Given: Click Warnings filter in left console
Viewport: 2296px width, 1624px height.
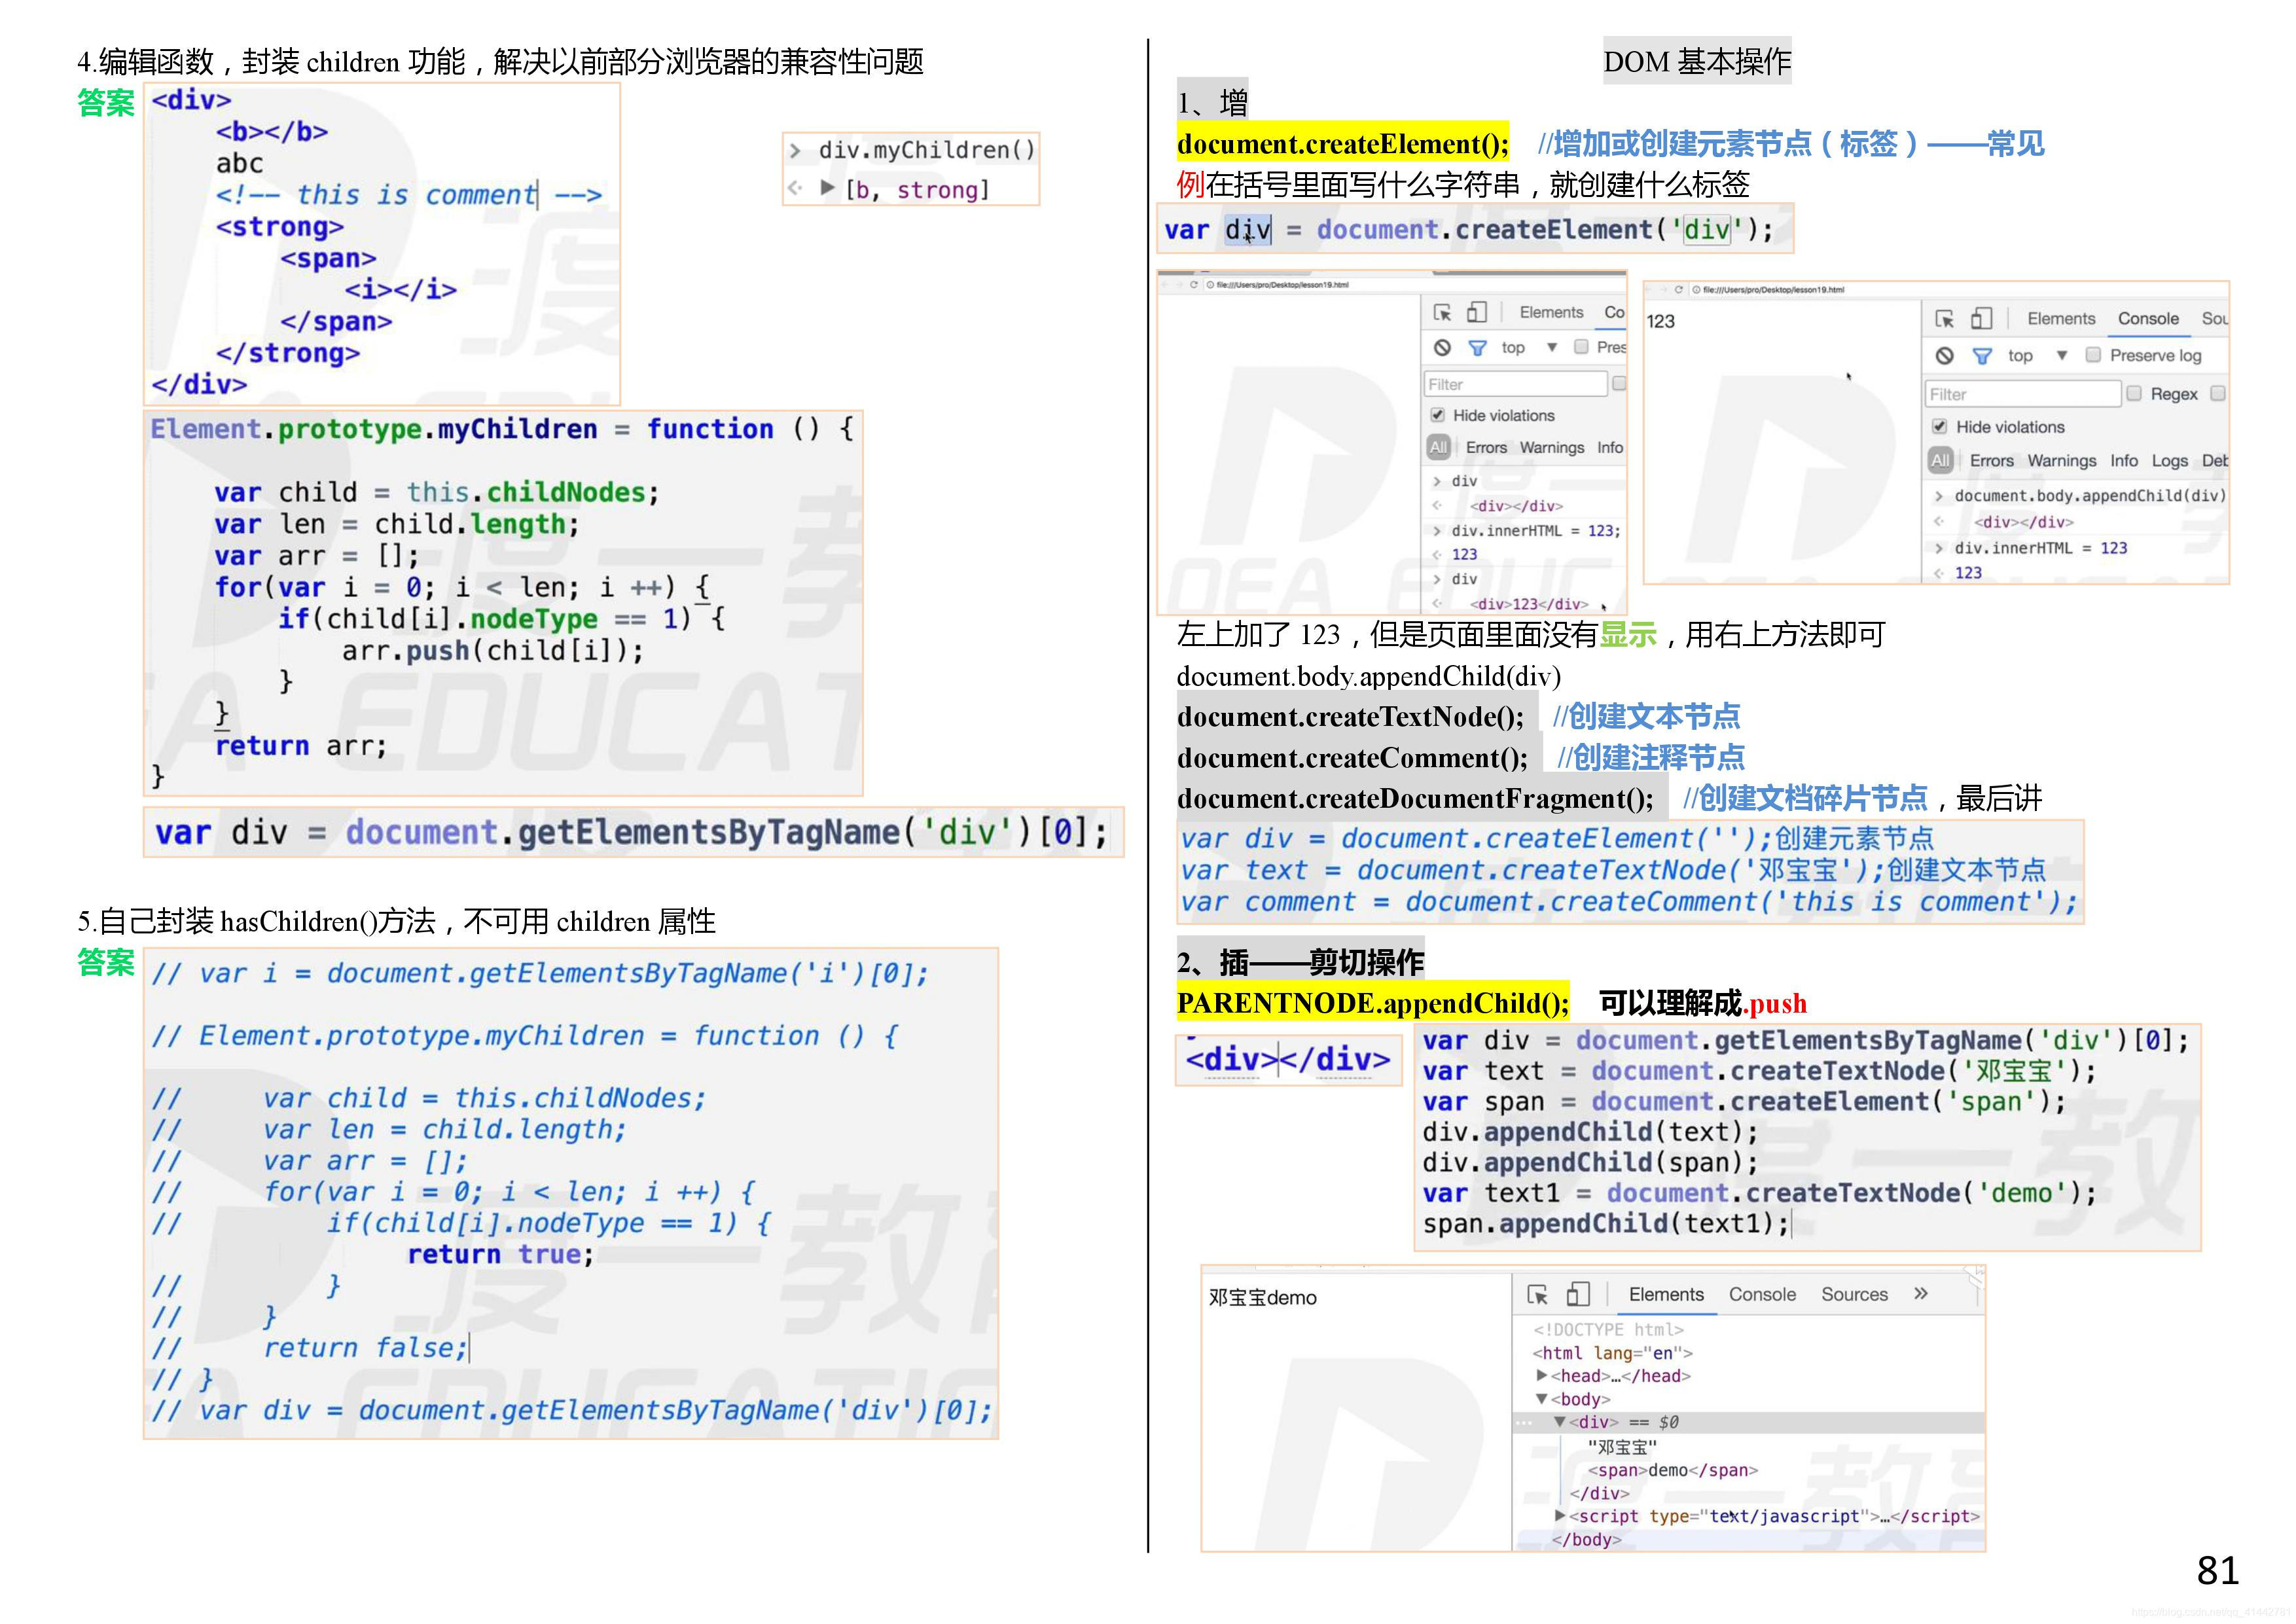Looking at the screenshot, I should point(1552,448).
